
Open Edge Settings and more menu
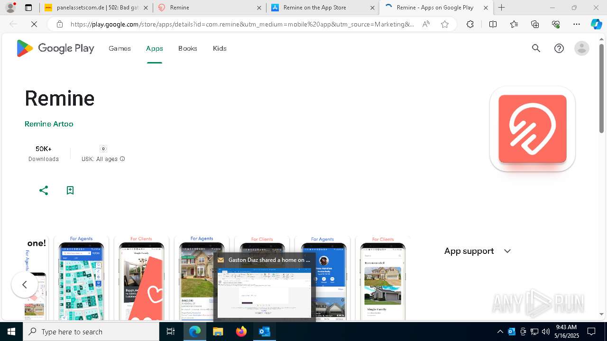(577, 24)
